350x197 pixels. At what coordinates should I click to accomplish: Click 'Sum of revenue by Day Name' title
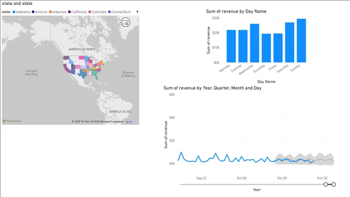236,11
